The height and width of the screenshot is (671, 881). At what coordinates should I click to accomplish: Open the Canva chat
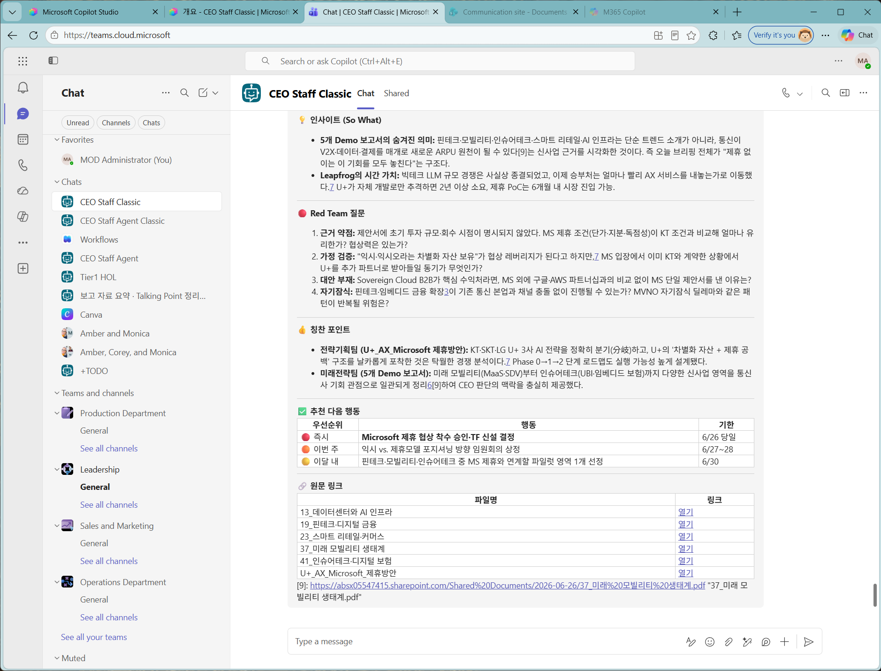[x=137, y=315]
